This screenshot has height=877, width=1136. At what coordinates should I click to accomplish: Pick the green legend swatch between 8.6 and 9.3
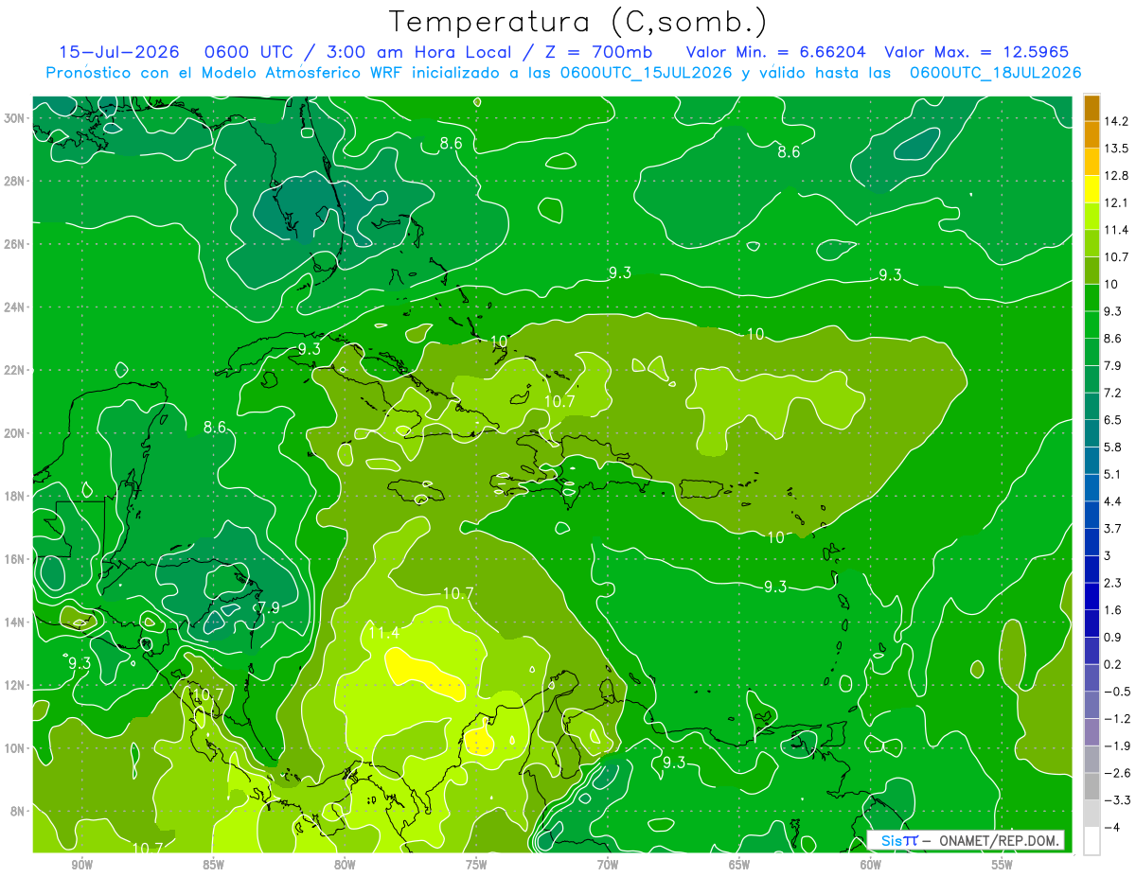[1092, 324]
